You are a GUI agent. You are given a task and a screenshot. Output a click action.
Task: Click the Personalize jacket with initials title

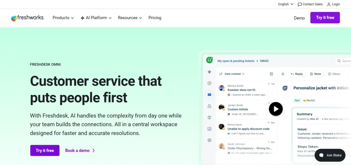point(321,88)
